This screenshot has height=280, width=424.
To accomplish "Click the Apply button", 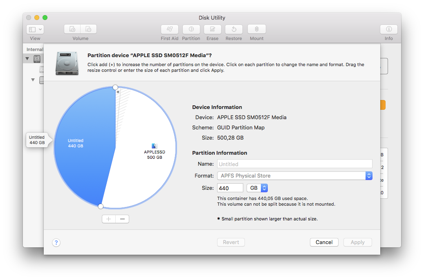I will tap(358, 242).
